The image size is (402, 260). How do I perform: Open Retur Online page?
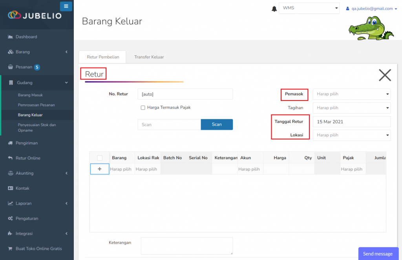28,158
